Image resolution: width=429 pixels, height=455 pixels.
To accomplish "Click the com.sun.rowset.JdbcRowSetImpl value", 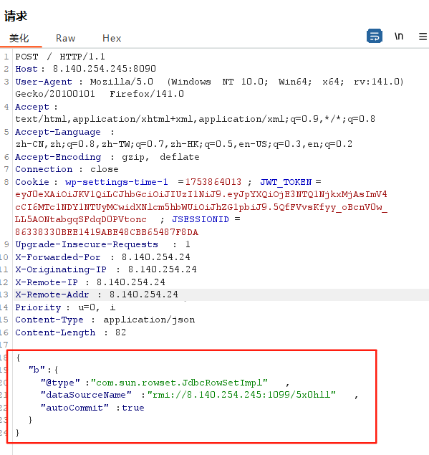I will (x=179, y=383).
